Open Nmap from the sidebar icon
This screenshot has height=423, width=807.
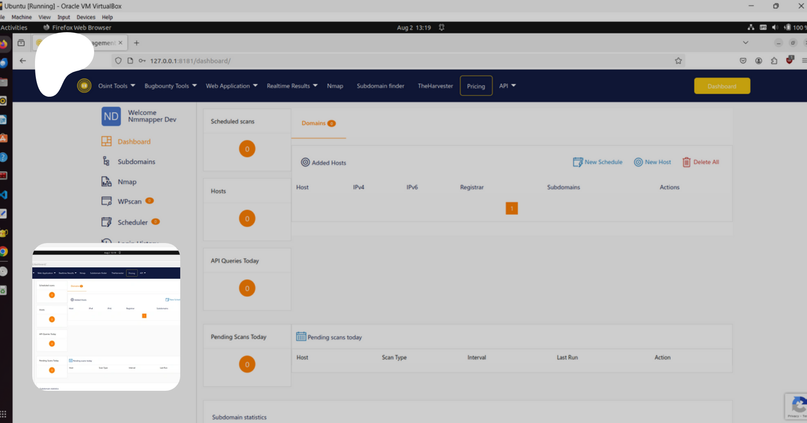[106, 182]
